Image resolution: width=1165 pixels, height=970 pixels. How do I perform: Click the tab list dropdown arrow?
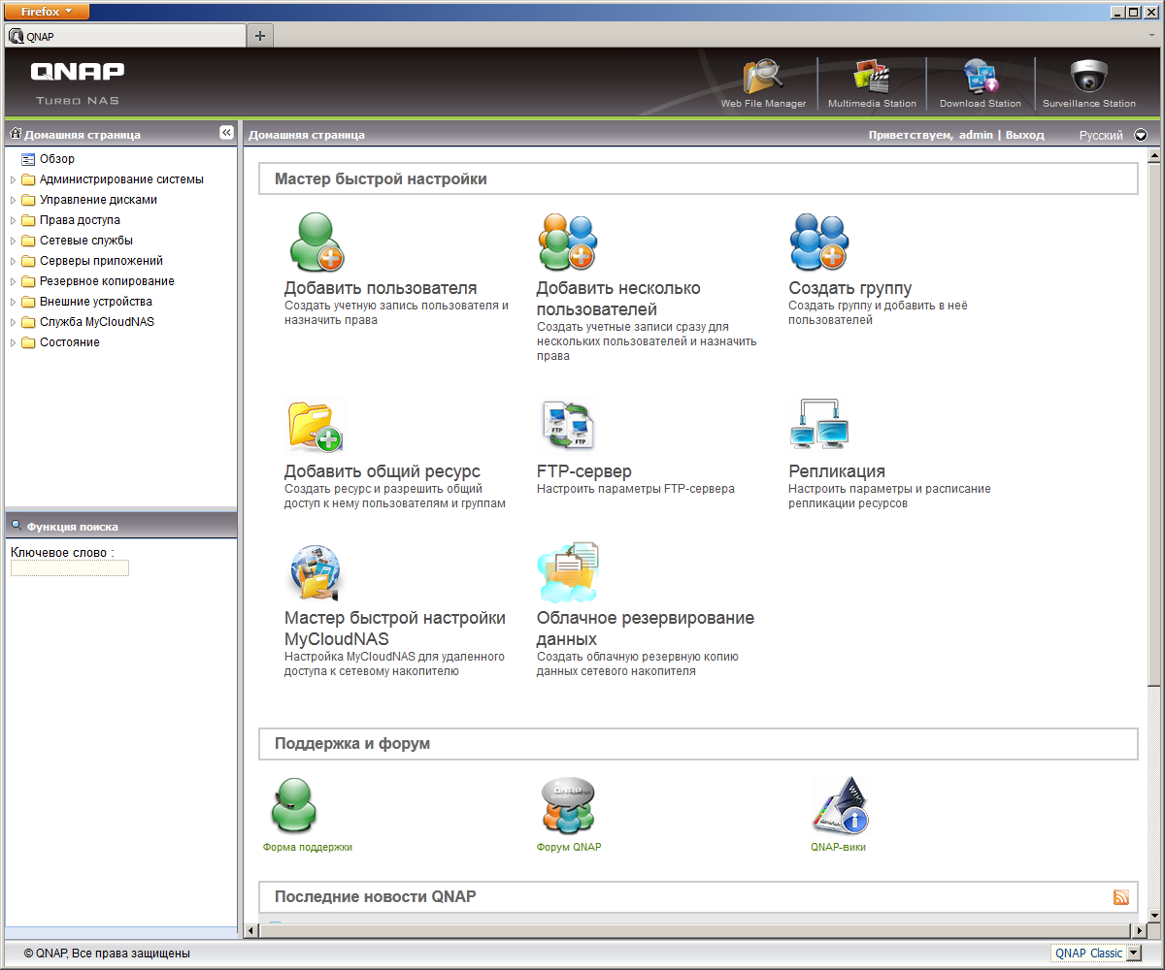tap(1152, 36)
